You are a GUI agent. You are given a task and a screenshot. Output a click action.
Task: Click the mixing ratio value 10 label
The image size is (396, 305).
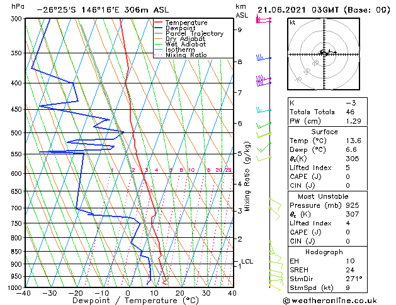pos(191,170)
